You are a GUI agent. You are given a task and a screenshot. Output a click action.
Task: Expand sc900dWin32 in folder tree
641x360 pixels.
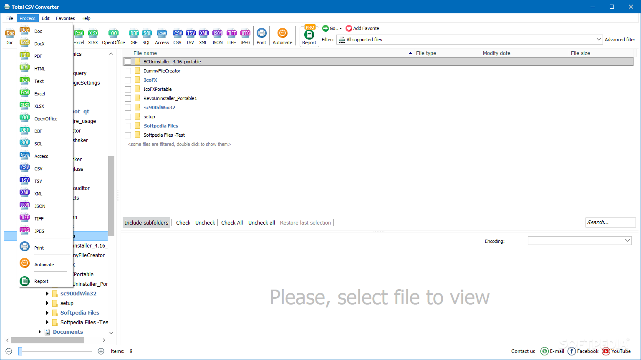pyautogui.click(x=47, y=294)
